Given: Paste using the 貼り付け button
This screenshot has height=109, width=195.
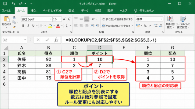Looking at the screenshot, I should point(6,22).
